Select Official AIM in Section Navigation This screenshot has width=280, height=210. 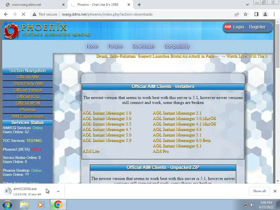pyautogui.click(x=28, y=77)
